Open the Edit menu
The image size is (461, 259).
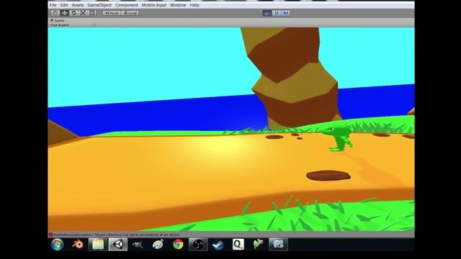click(64, 5)
